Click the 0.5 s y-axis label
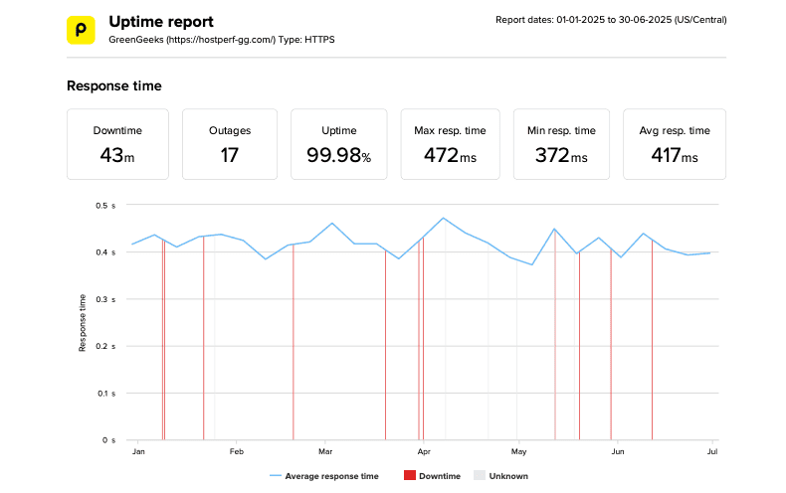This screenshot has width=786, height=493. click(105, 206)
